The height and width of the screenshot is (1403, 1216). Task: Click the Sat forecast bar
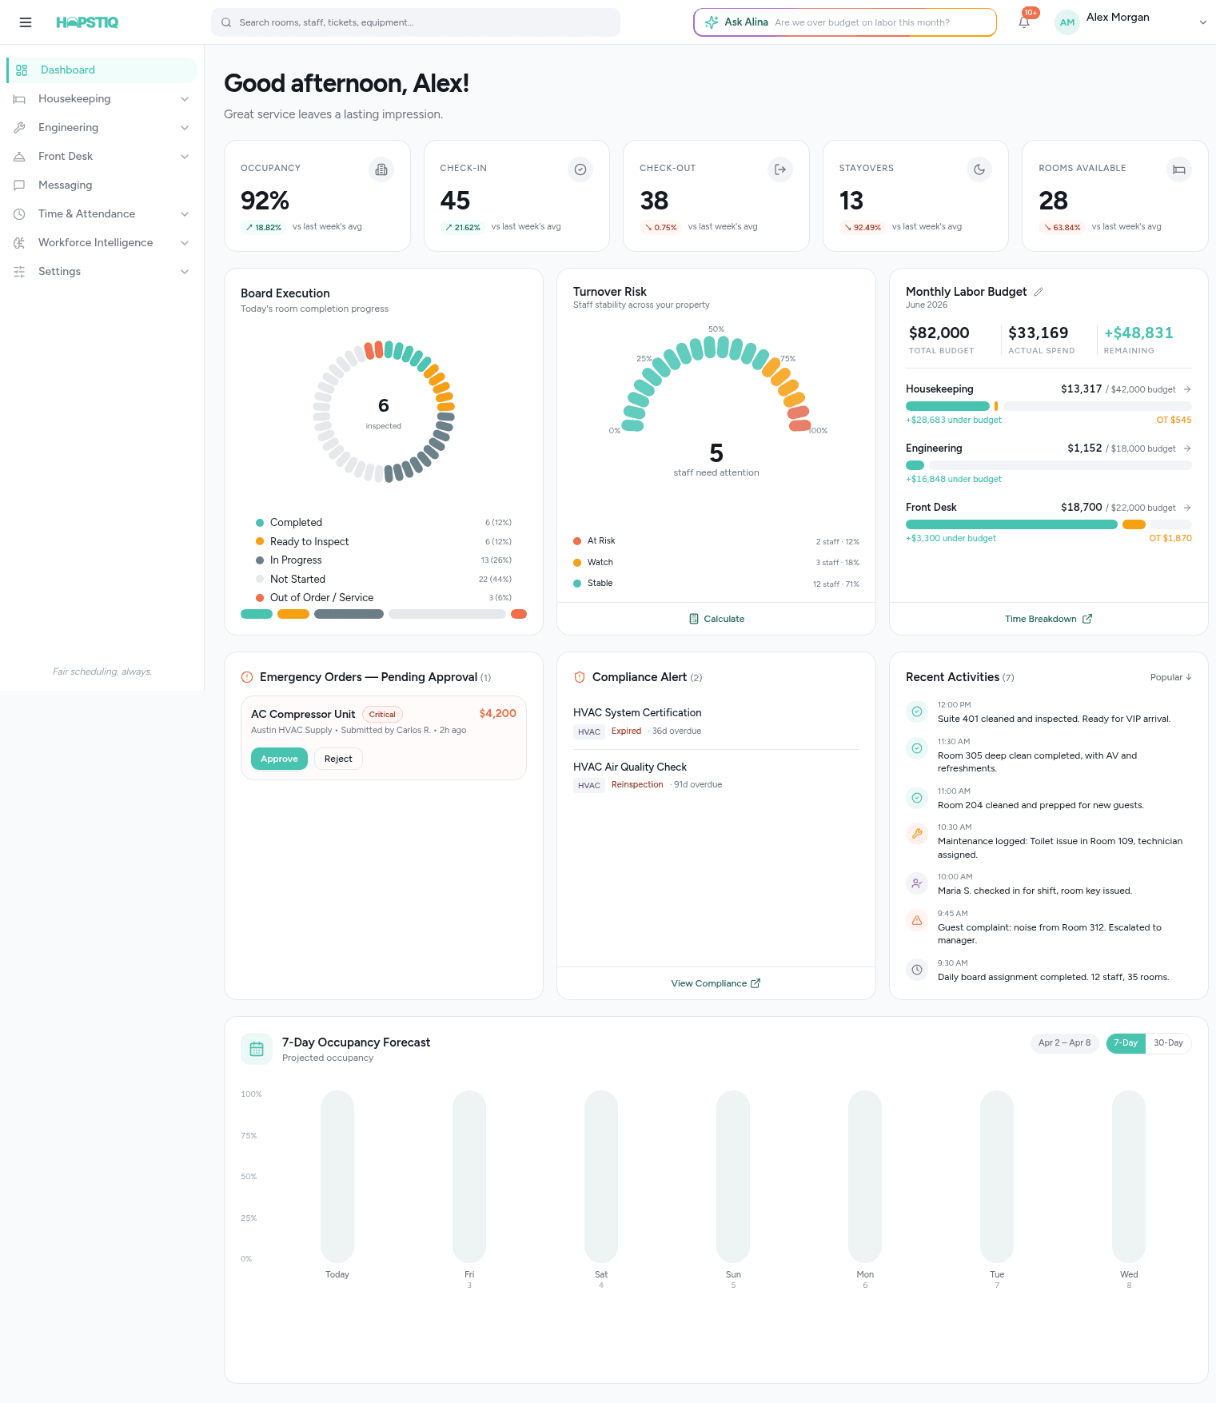[x=601, y=1177]
